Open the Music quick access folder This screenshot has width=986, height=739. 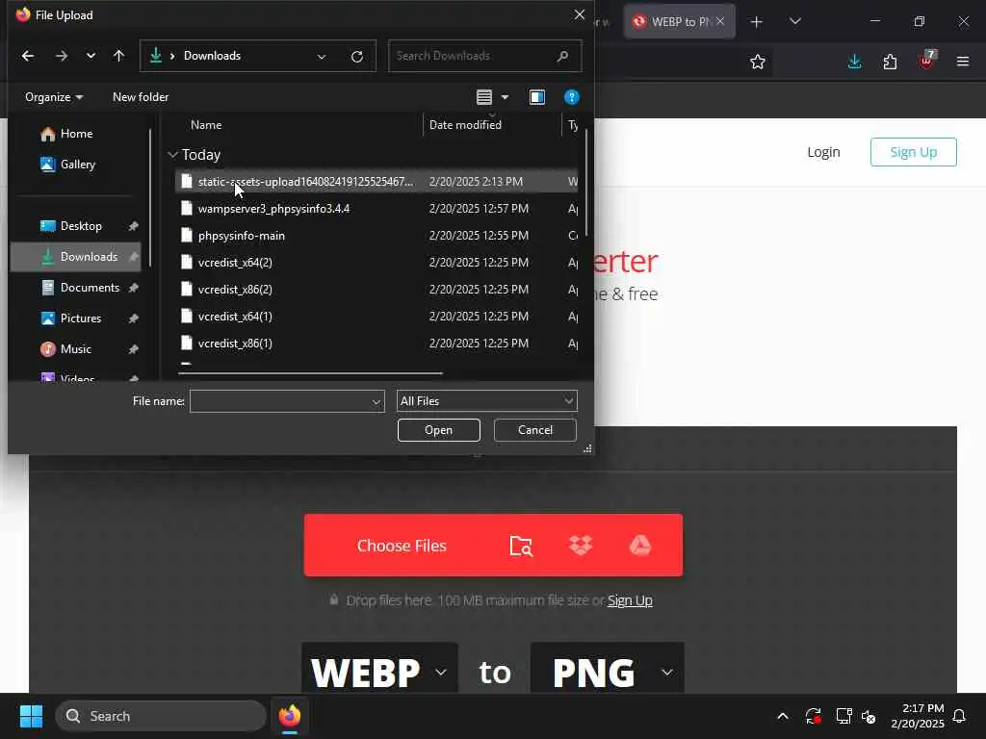75,349
